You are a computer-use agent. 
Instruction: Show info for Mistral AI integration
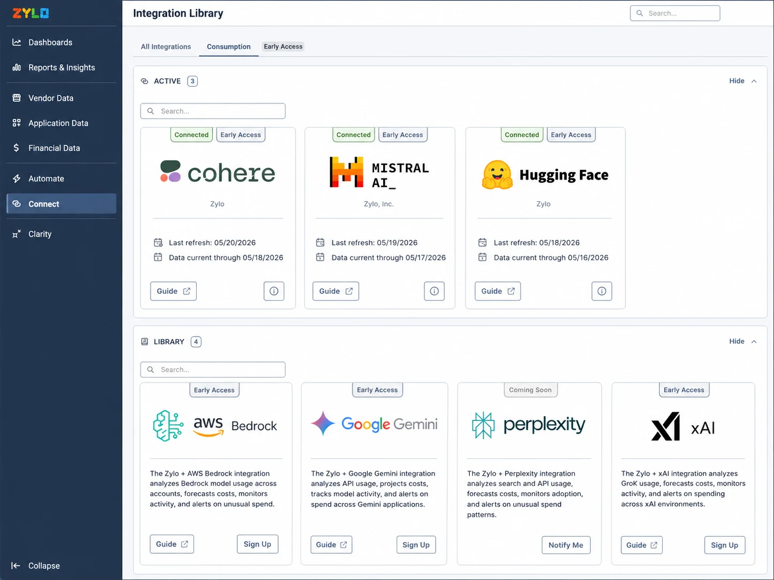click(434, 291)
